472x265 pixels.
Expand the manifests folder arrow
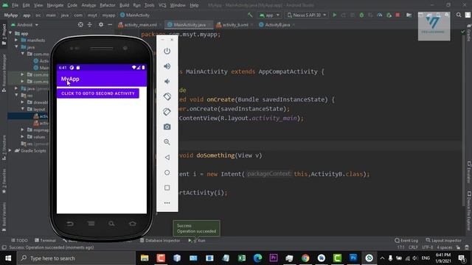[16, 40]
